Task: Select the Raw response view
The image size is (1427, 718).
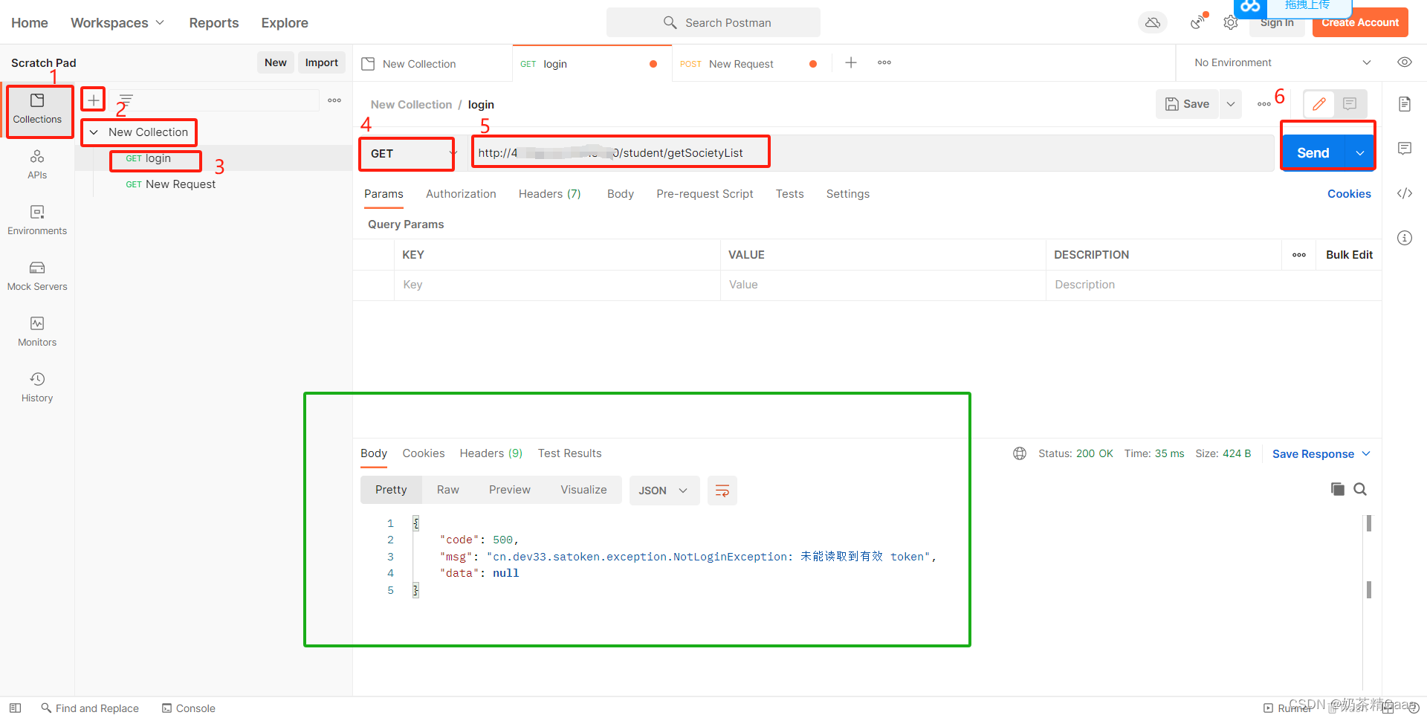Action: coord(448,490)
